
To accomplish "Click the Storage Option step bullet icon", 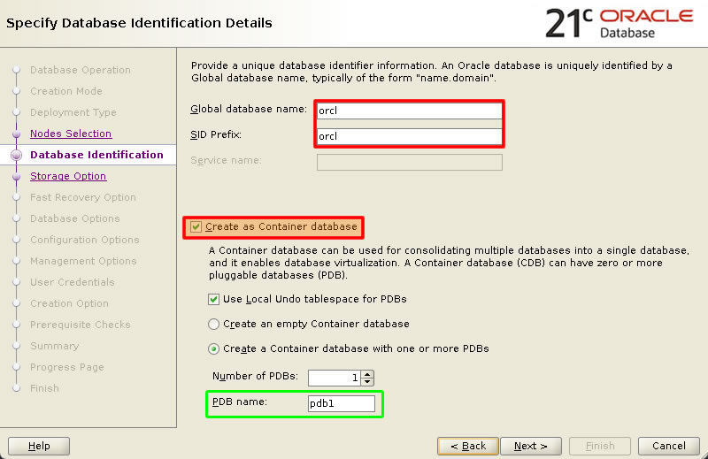I will [17, 177].
